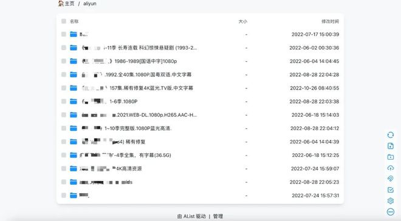Check the 1-6季.1080P row
The height and width of the screenshot is (221, 401).
[x=64, y=102]
